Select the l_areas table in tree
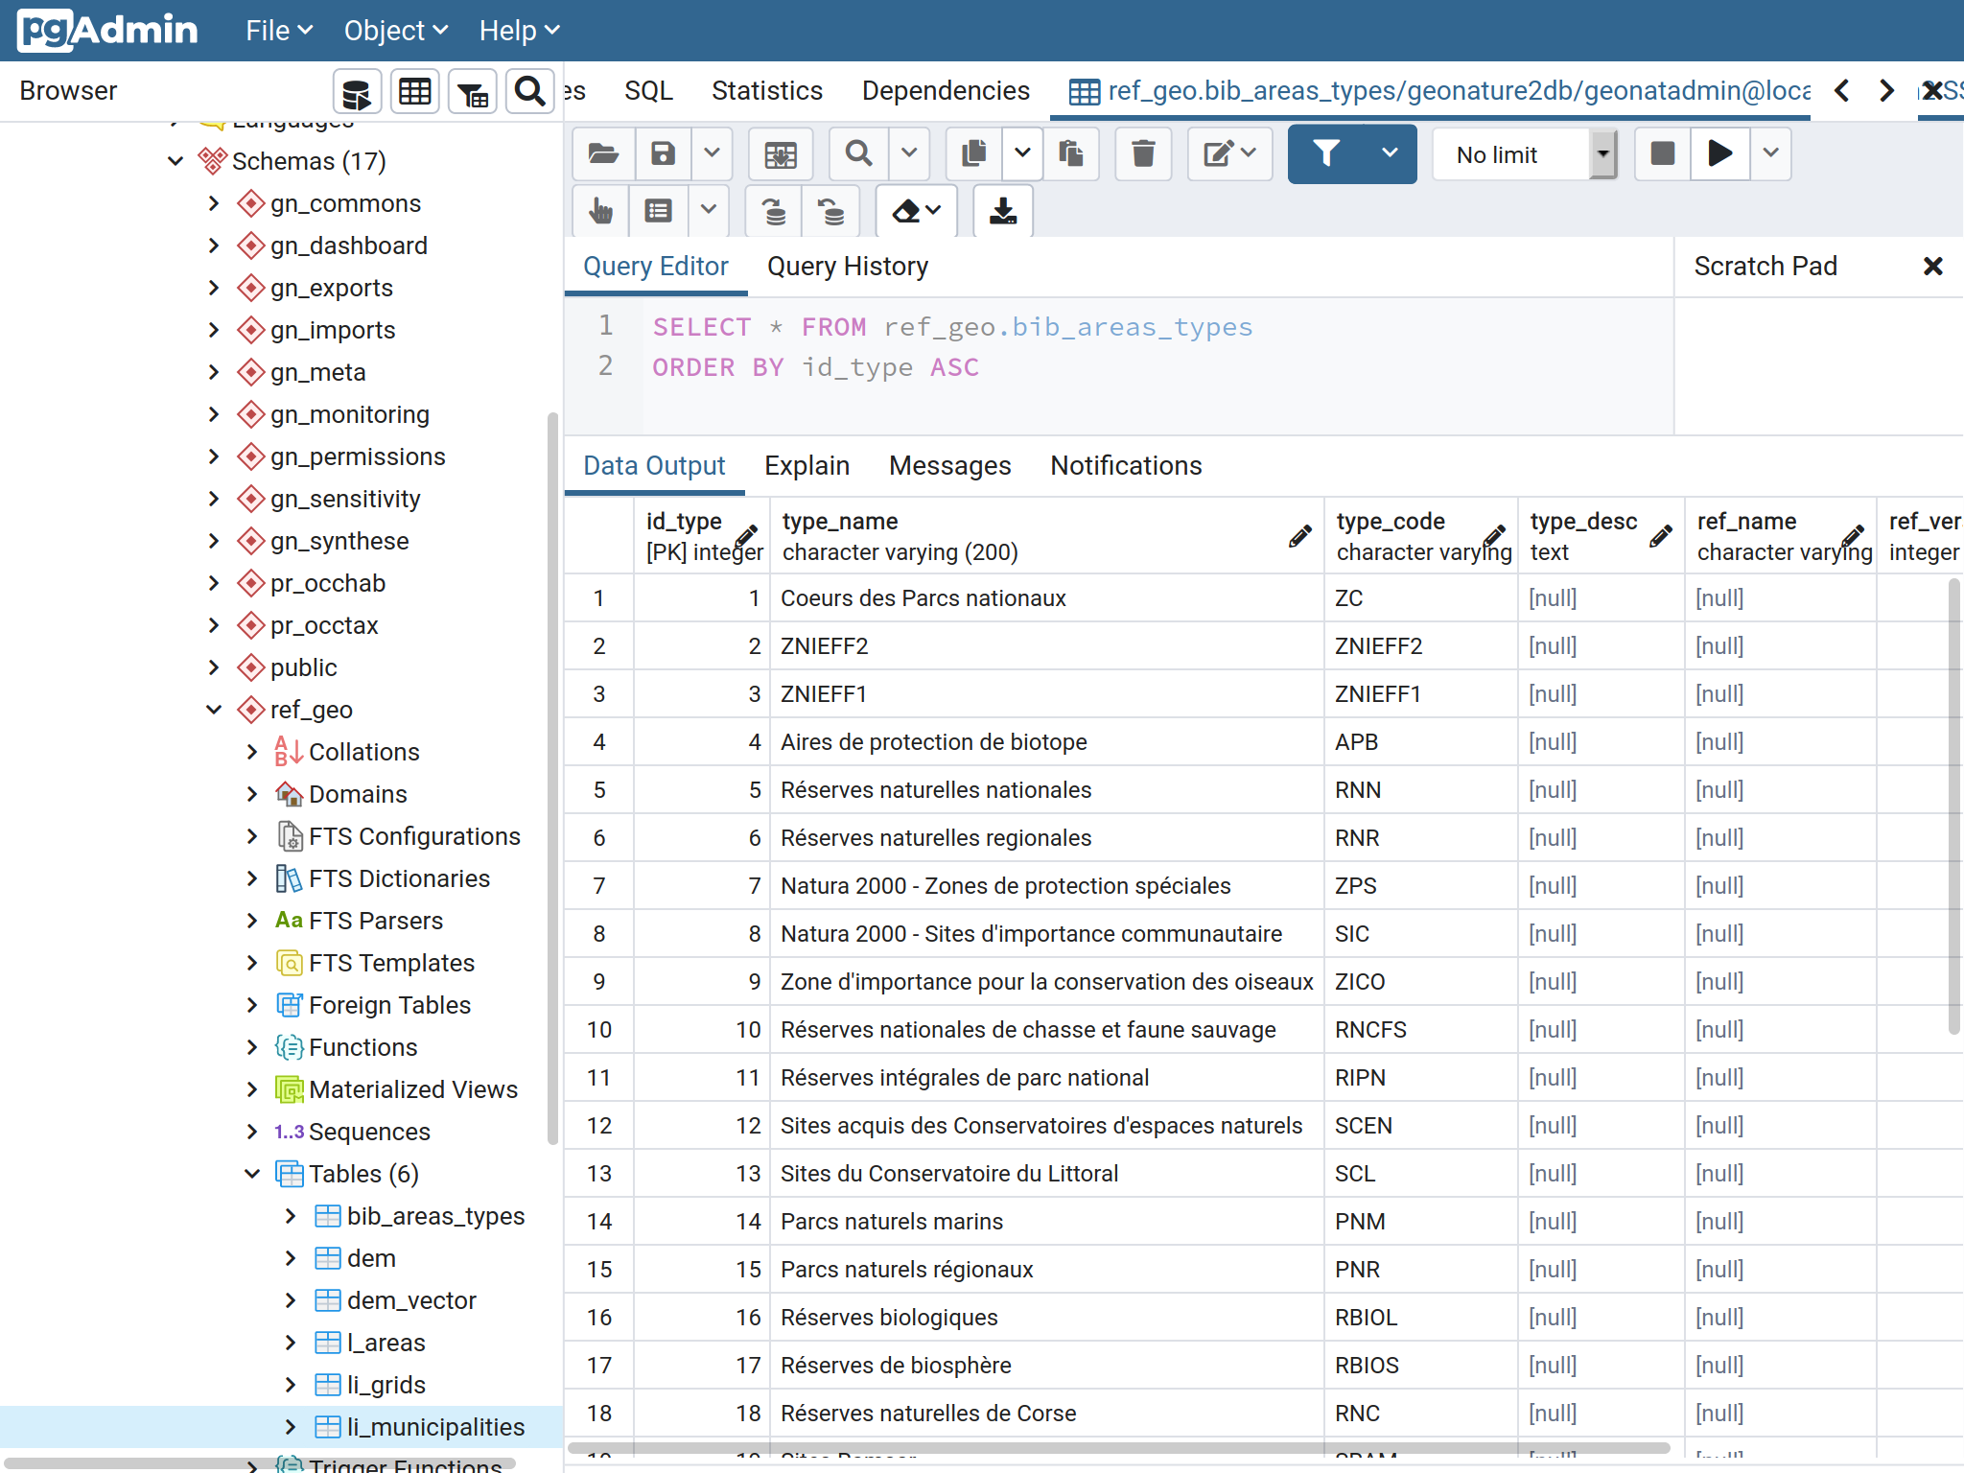This screenshot has height=1473, width=1964. pos(386,1343)
